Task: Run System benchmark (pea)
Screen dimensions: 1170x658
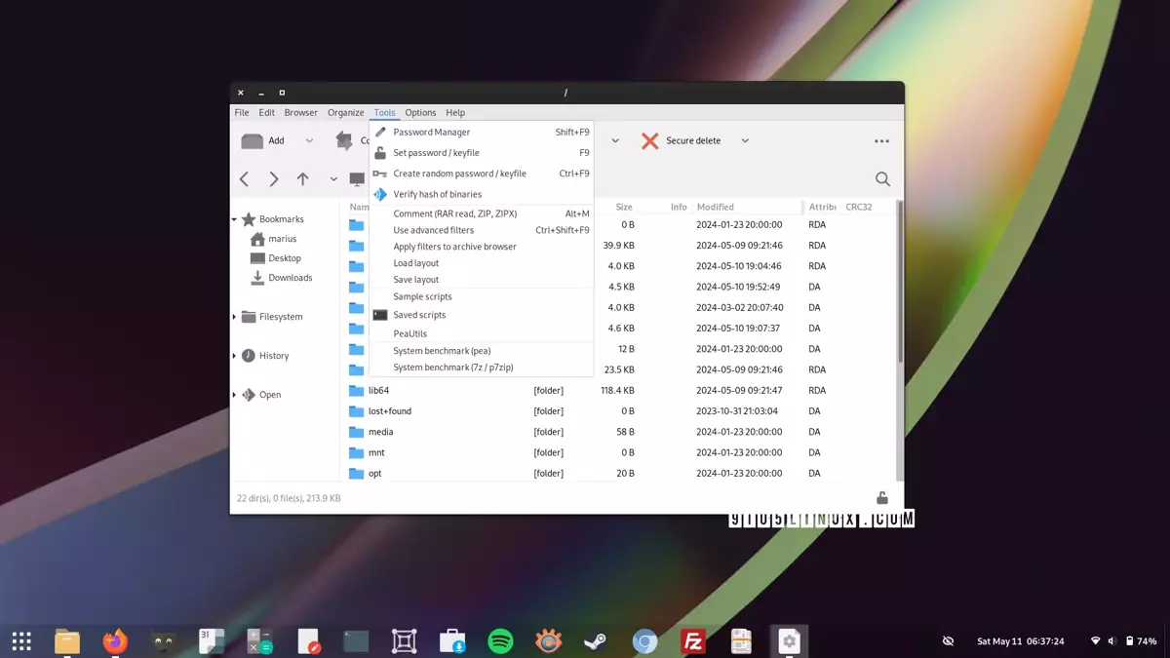Action: [482, 351]
